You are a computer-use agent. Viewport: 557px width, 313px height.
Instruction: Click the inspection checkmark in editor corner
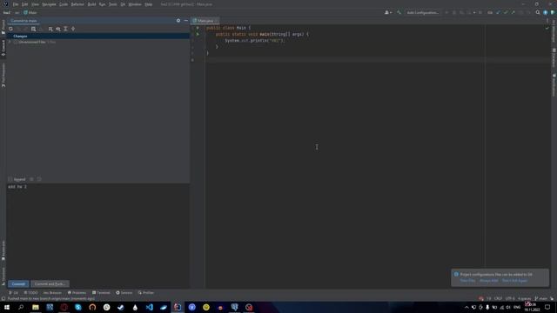[x=547, y=28]
